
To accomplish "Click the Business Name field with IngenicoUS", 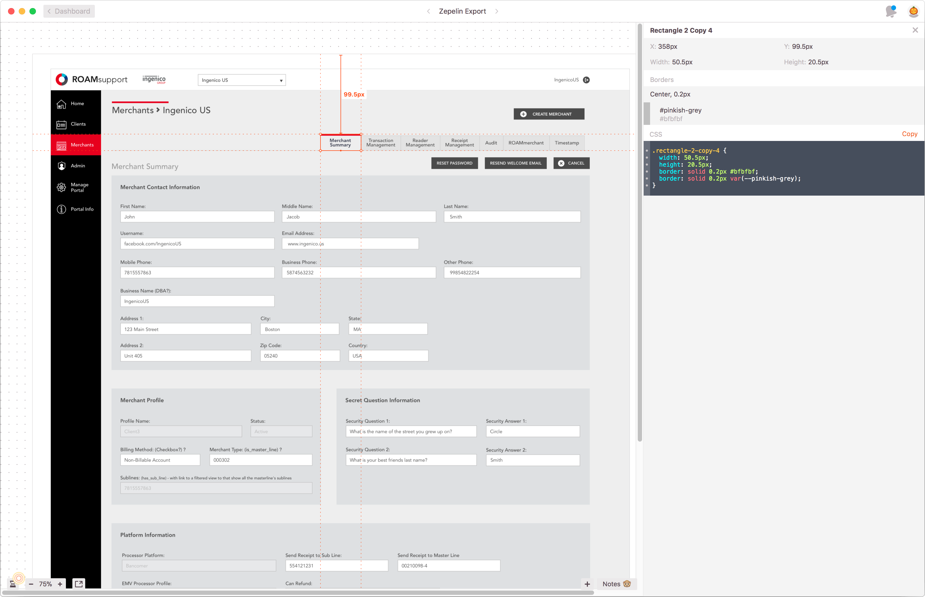I will point(197,301).
